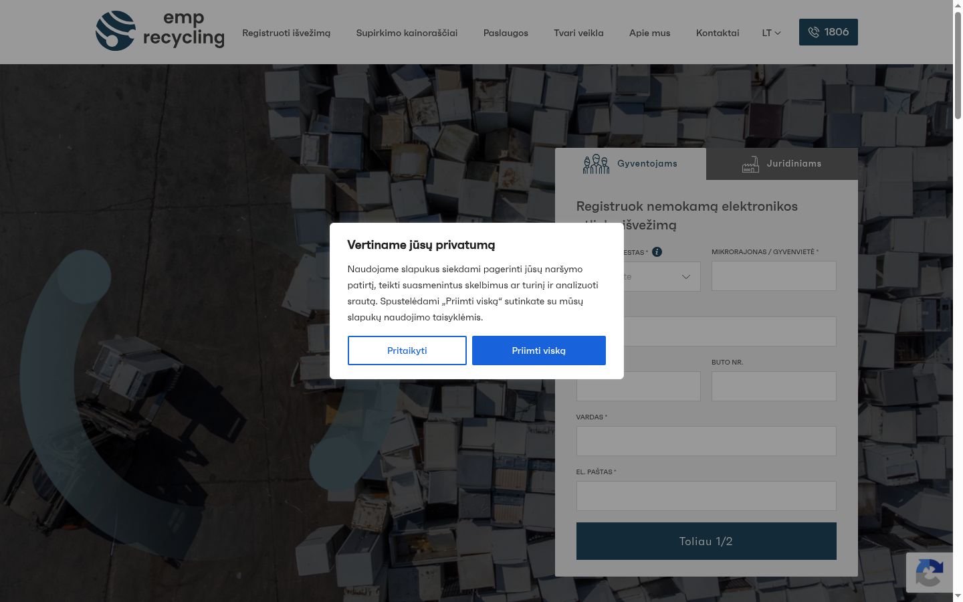The width and height of the screenshot is (963, 602).
Task: Go to Paslaugos page
Action: tap(506, 33)
